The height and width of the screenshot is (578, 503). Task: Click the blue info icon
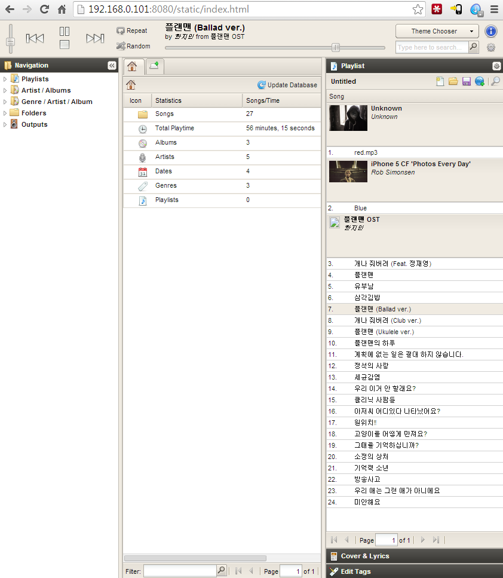(x=490, y=31)
